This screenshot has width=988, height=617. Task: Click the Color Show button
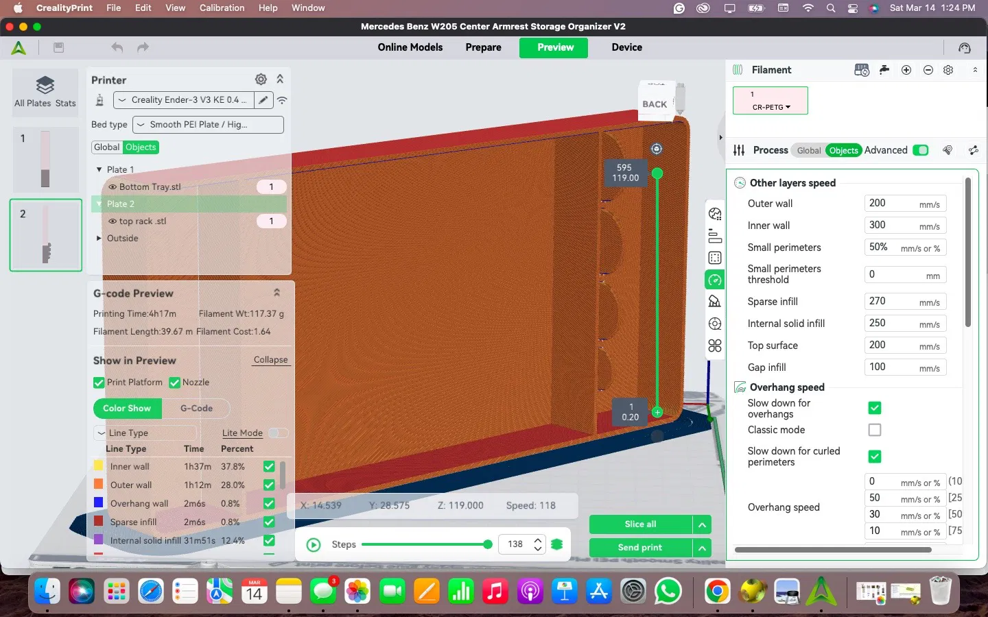click(x=128, y=409)
